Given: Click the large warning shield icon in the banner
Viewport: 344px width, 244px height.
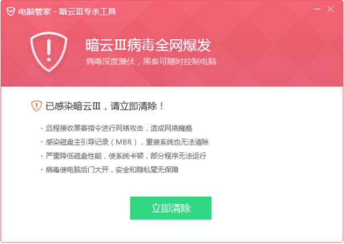Looking at the screenshot, I should pos(49,52).
